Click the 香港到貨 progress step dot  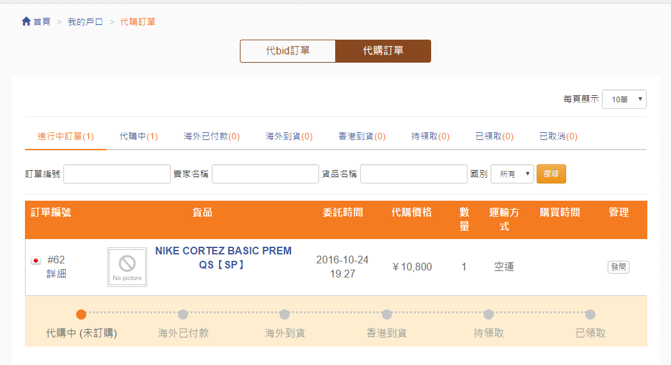(x=387, y=315)
